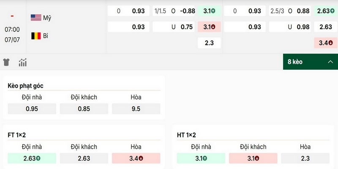This screenshot has width=338, height=169.
Task: Click the Mỹ team name
Action: 47,18
